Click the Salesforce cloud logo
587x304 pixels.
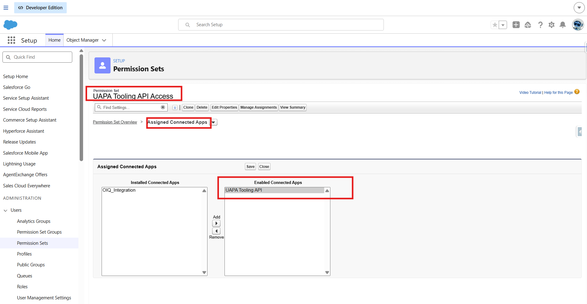pos(10,25)
